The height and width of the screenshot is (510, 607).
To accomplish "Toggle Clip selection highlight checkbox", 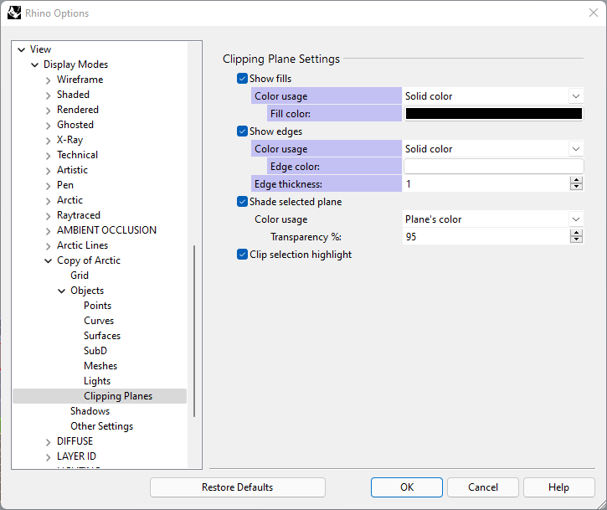I will click(243, 255).
